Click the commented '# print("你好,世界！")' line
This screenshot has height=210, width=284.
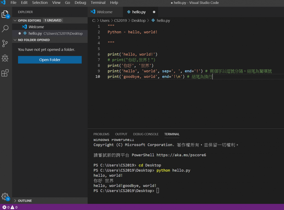coord(131,60)
